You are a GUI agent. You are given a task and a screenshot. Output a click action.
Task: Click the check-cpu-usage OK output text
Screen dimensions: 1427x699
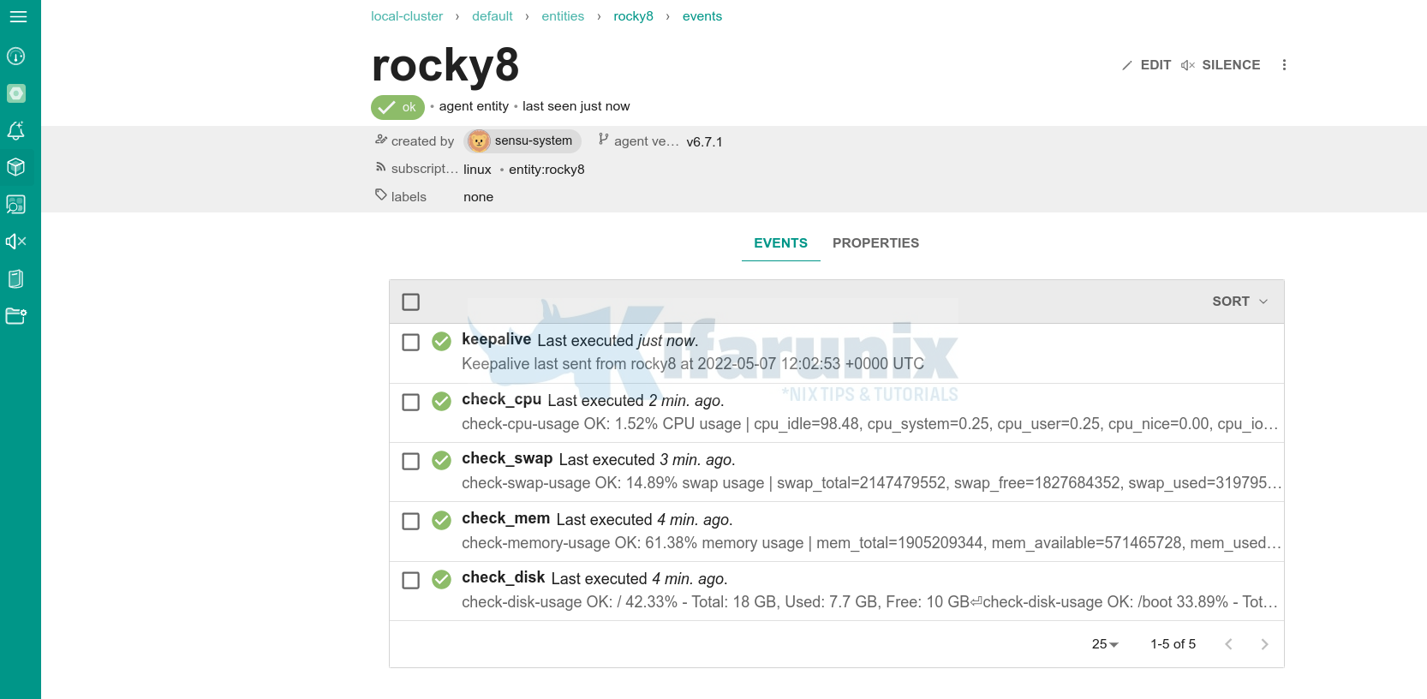coord(869,424)
